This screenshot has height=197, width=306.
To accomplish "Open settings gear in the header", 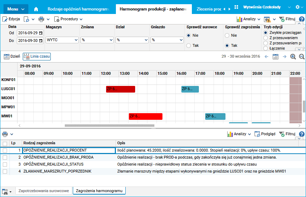I will click(x=297, y=7).
